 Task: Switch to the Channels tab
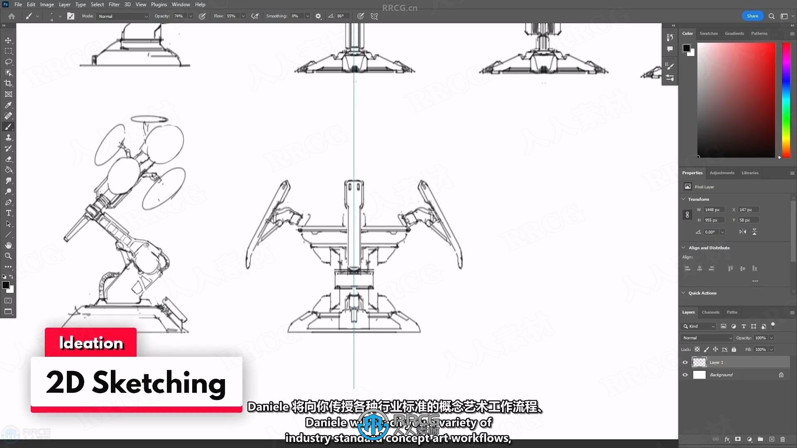[710, 312]
